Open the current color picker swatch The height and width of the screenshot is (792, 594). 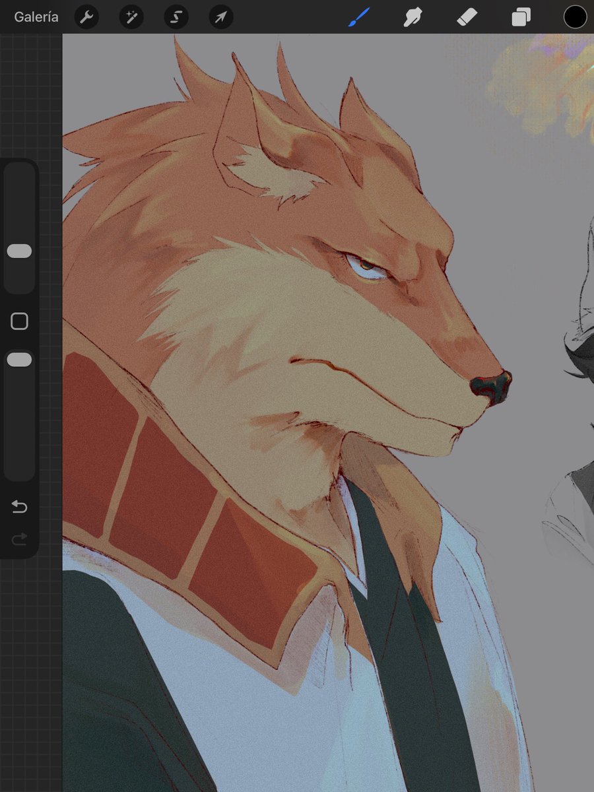click(x=574, y=16)
